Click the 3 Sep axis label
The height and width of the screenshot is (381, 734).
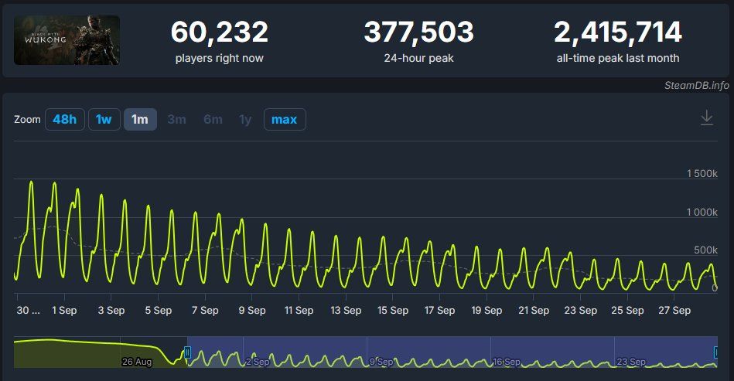pos(111,311)
